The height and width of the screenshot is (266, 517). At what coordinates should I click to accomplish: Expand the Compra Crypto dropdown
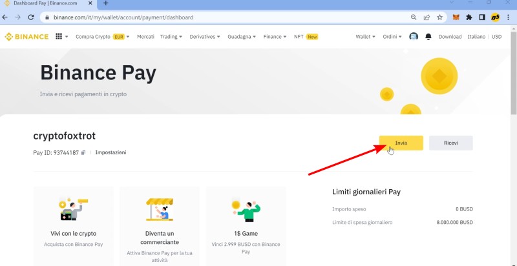(x=103, y=37)
